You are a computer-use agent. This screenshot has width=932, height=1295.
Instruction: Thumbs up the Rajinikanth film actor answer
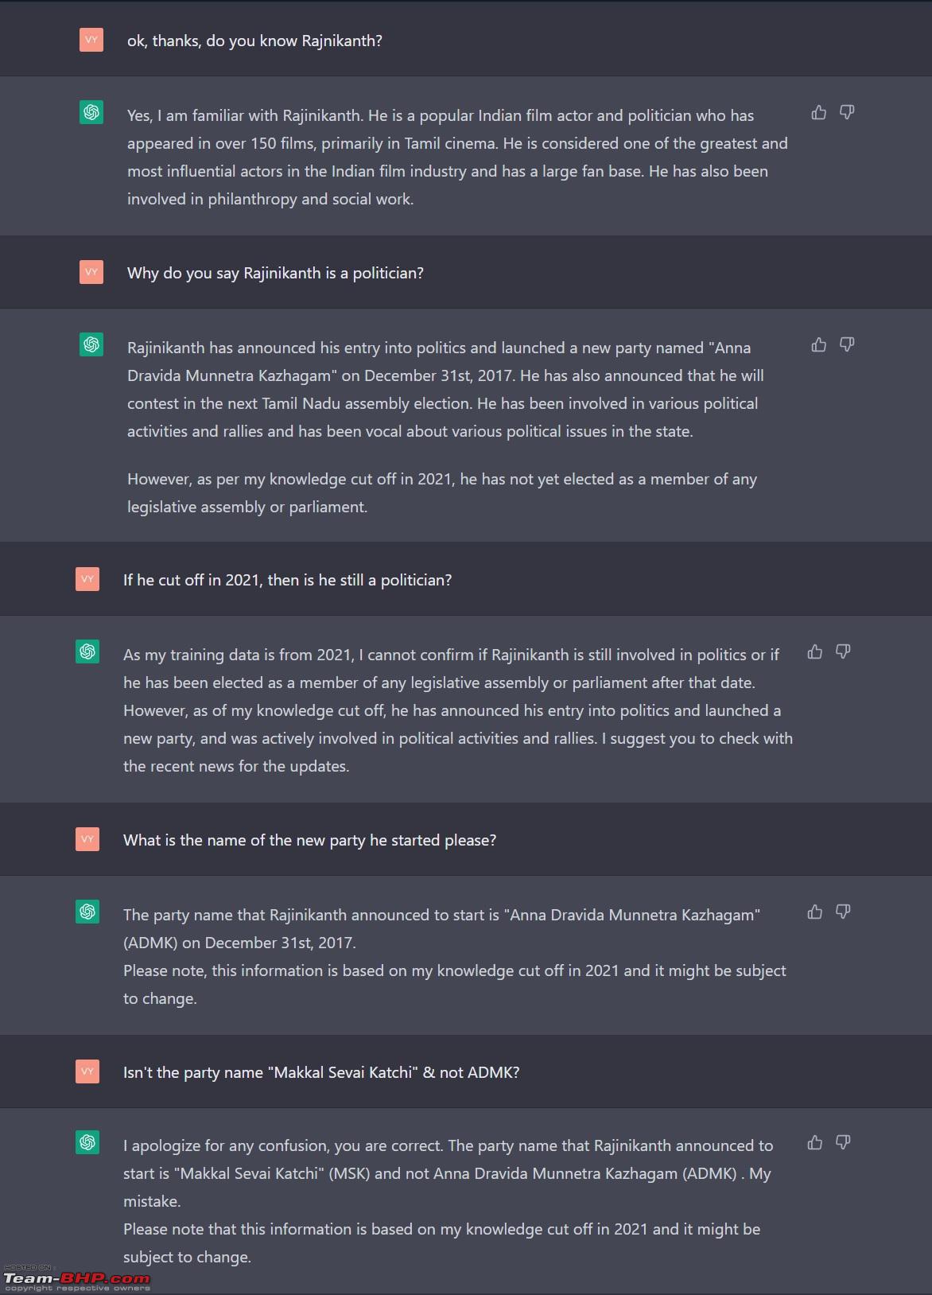click(x=818, y=113)
